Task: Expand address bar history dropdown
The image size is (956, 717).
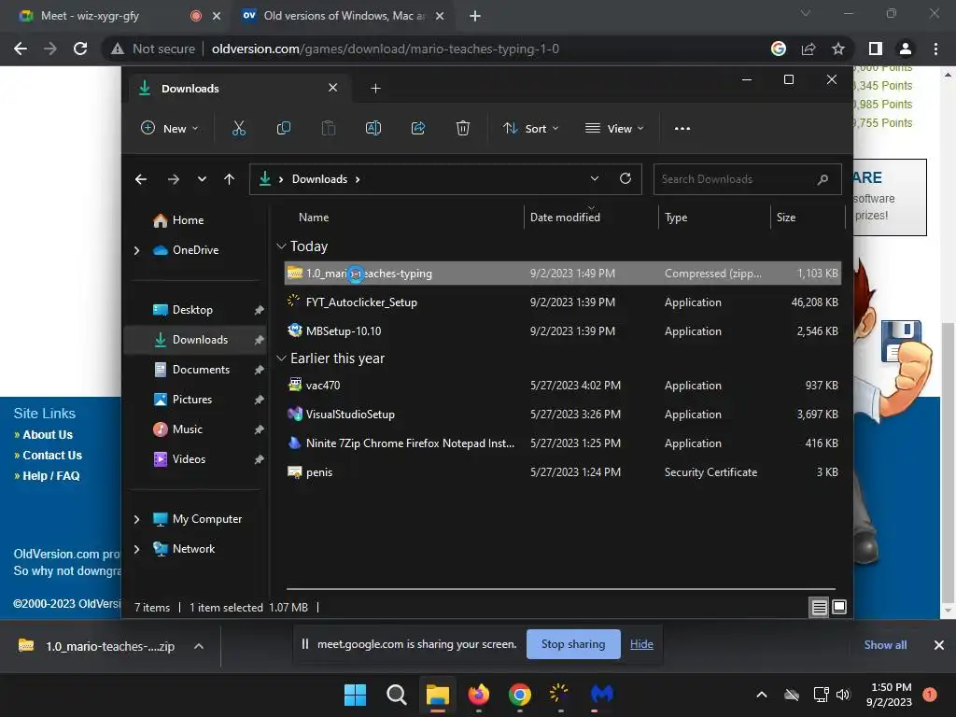Action: point(595,178)
